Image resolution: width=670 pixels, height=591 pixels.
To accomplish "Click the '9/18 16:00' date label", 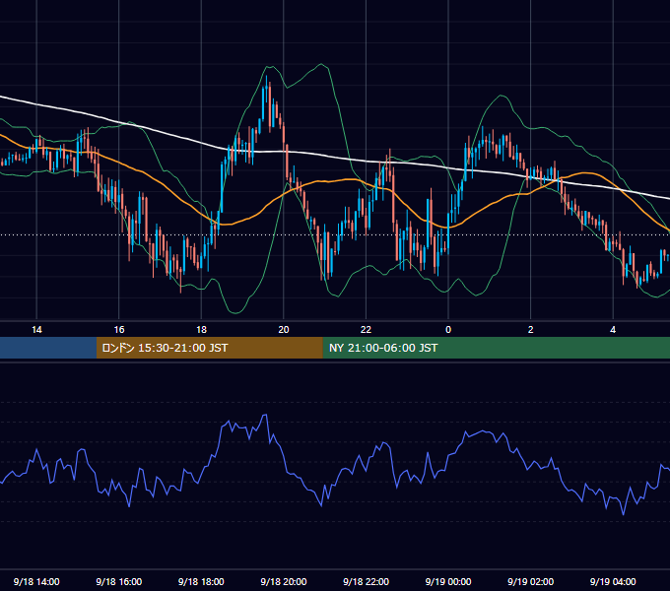I will click(x=119, y=581).
